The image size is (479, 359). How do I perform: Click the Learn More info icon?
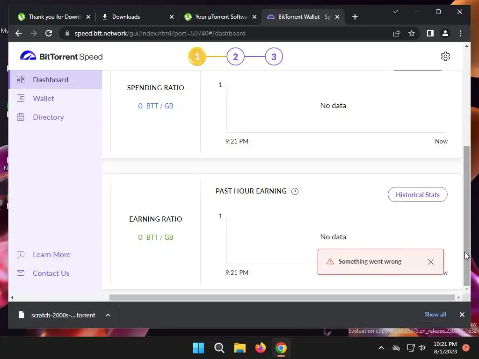tap(21, 255)
